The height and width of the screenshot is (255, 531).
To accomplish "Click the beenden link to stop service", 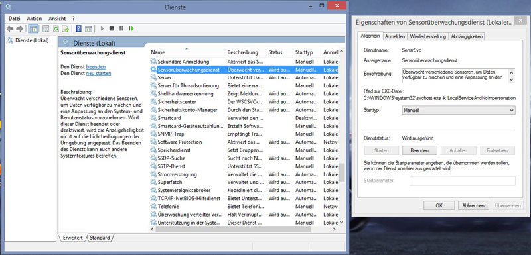I will click(96, 66).
